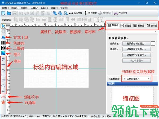
Task: Select the triangle shape tool
Action: click(x=3, y=70)
